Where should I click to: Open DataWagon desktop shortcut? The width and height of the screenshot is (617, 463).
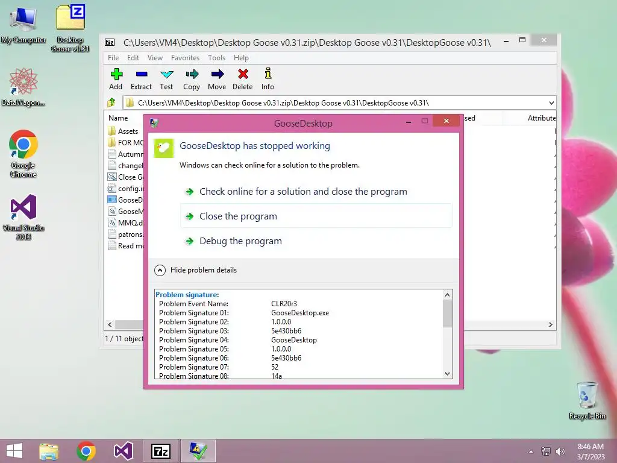(x=23, y=87)
